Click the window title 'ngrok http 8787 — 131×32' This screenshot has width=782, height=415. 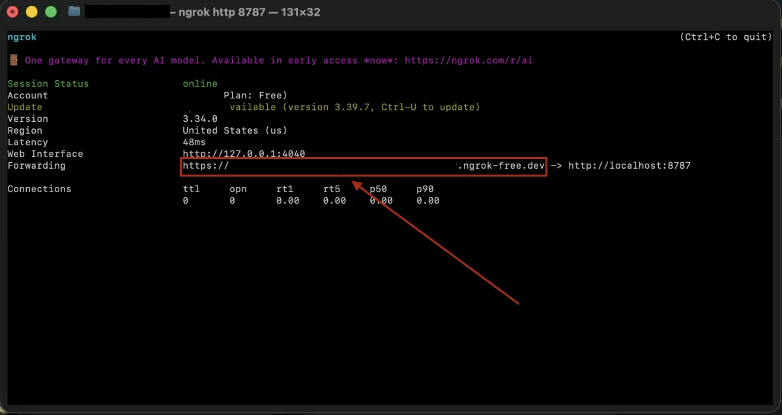pos(250,12)
